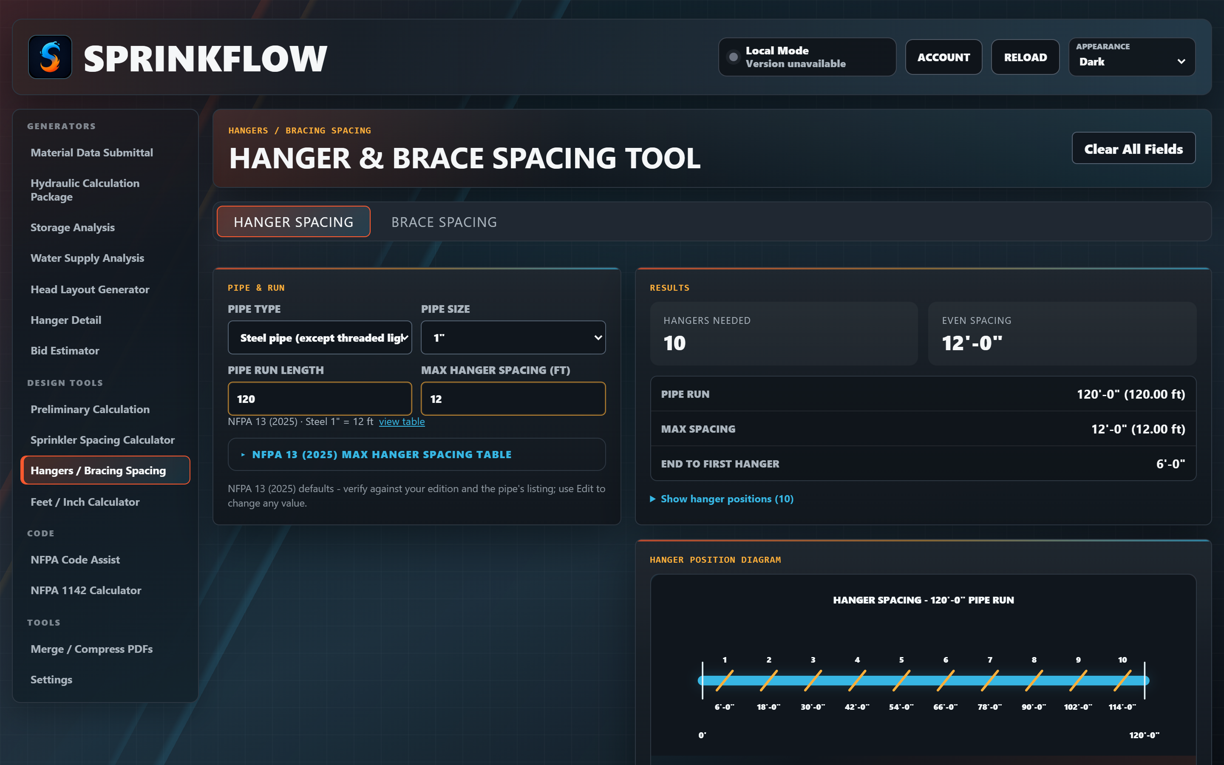Click End To First Hanger 6'-0" value
Image resolution: width=1224 pixels, height=765 pixels.
[x=1170, y=464]
